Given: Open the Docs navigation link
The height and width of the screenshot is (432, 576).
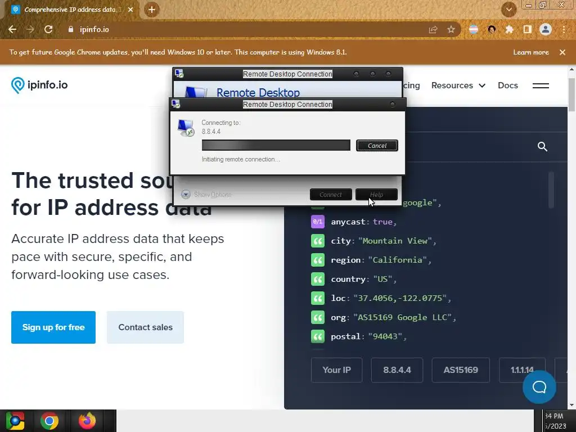Looking at the screenshot, I should click(x=508, y=85).
